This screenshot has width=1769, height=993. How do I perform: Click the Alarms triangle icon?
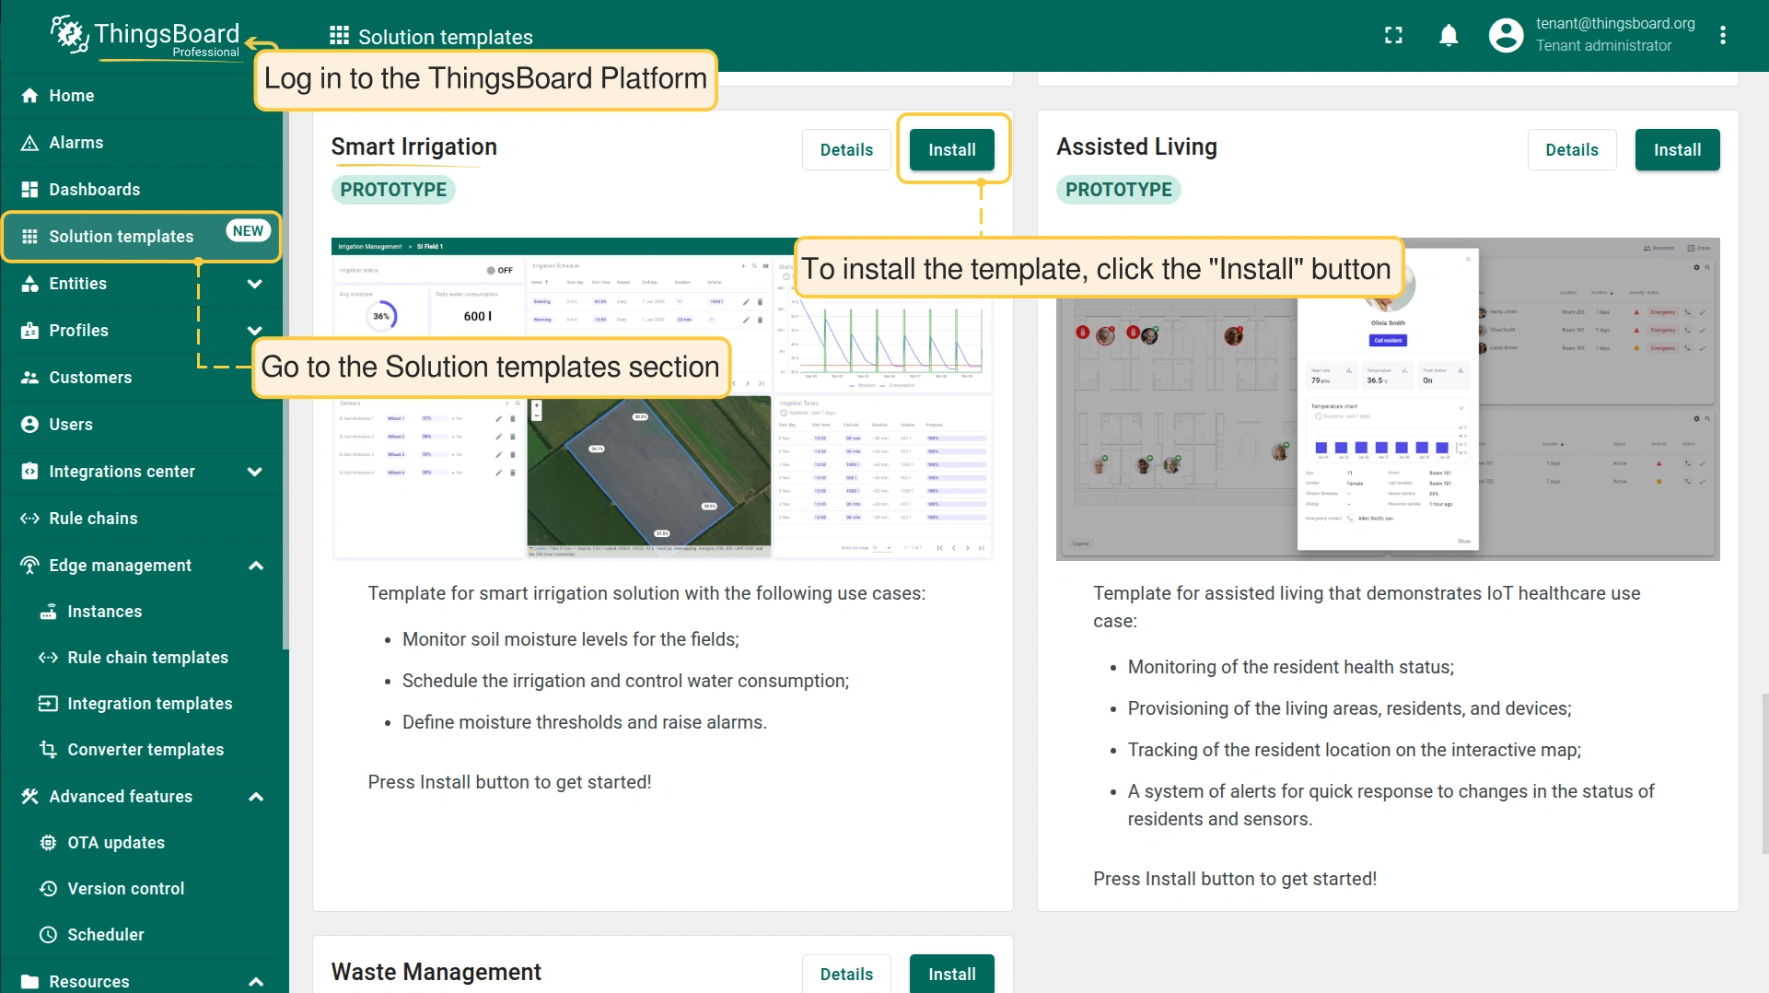point(29,143)
